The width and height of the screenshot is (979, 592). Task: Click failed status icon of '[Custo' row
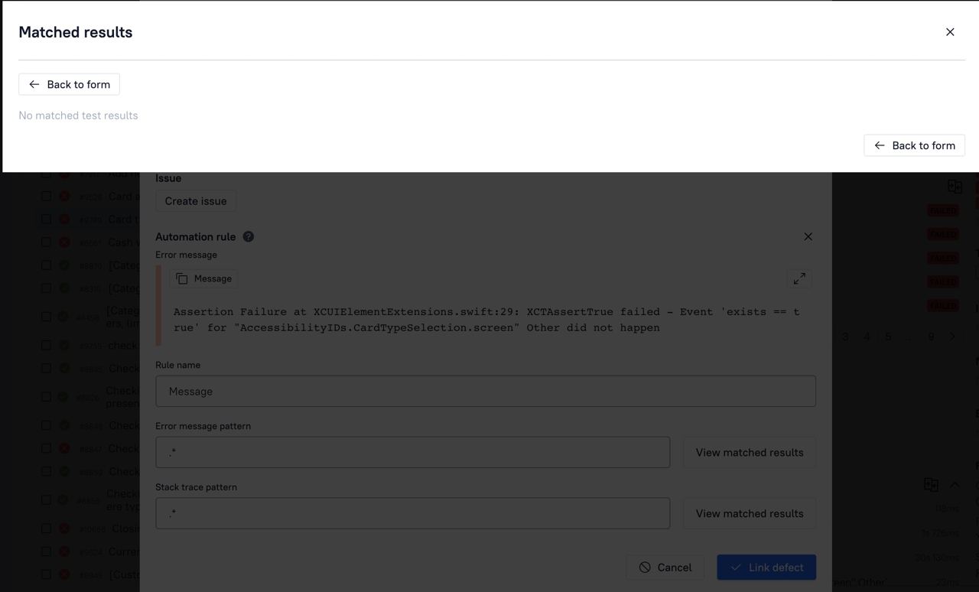click(64, 574)
